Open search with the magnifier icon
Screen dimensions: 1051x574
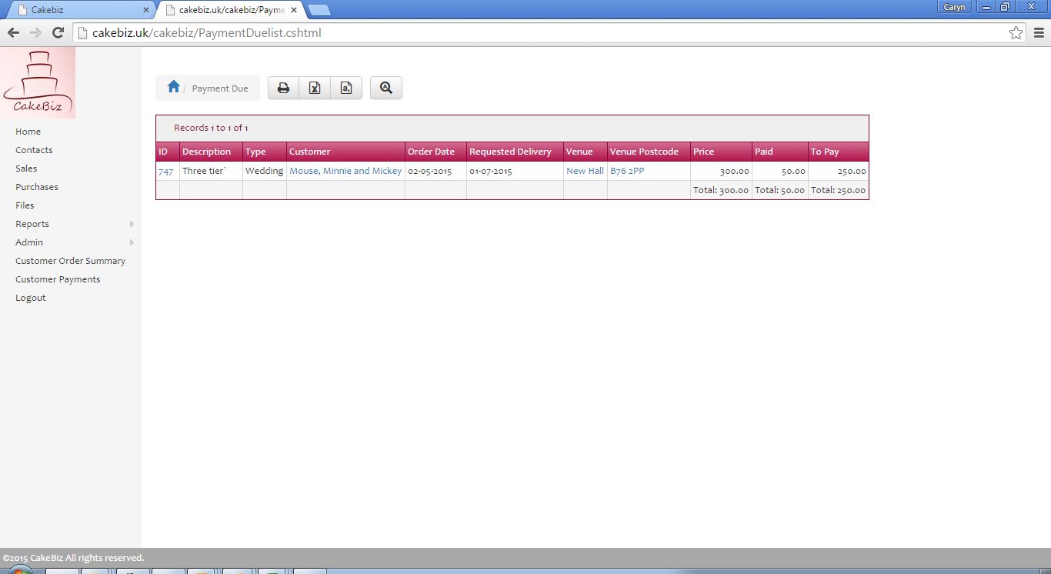point(385,87)
